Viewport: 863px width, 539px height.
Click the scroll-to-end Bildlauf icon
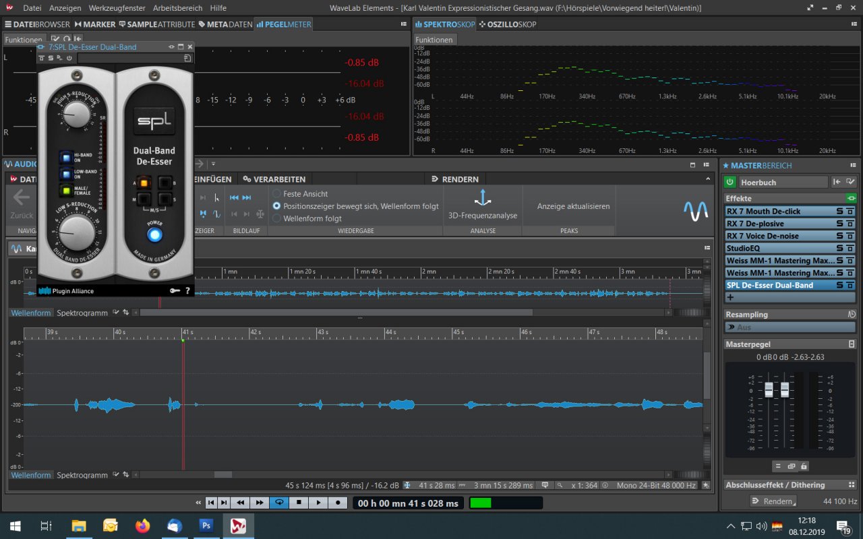(247, 197)
